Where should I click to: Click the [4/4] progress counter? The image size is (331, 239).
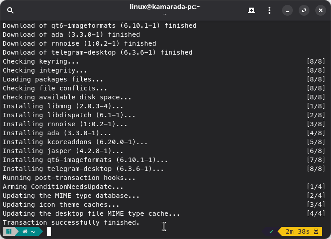pyautogui.click(x=315, y=213)
